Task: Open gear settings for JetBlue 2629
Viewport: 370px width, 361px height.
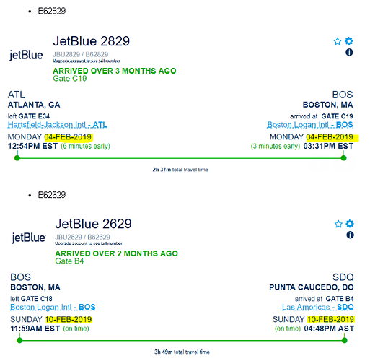Action: pos(350,224)
